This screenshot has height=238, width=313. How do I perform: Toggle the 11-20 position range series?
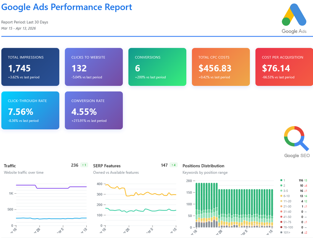point(288,201)
